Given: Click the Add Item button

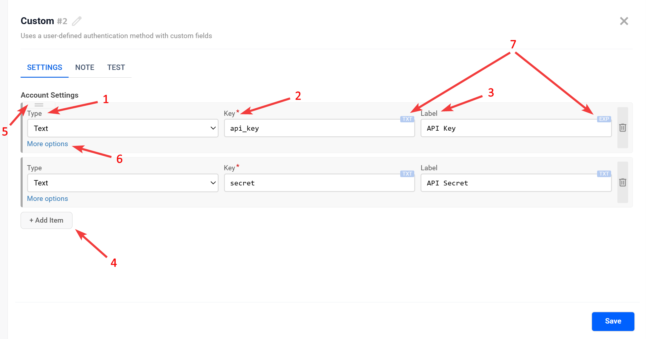Looking at the screenshot, I should point(46,220).
